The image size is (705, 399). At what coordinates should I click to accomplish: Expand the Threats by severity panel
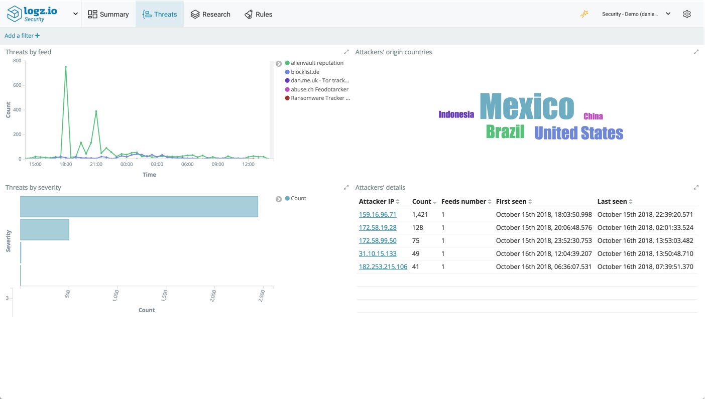(346, 187)
